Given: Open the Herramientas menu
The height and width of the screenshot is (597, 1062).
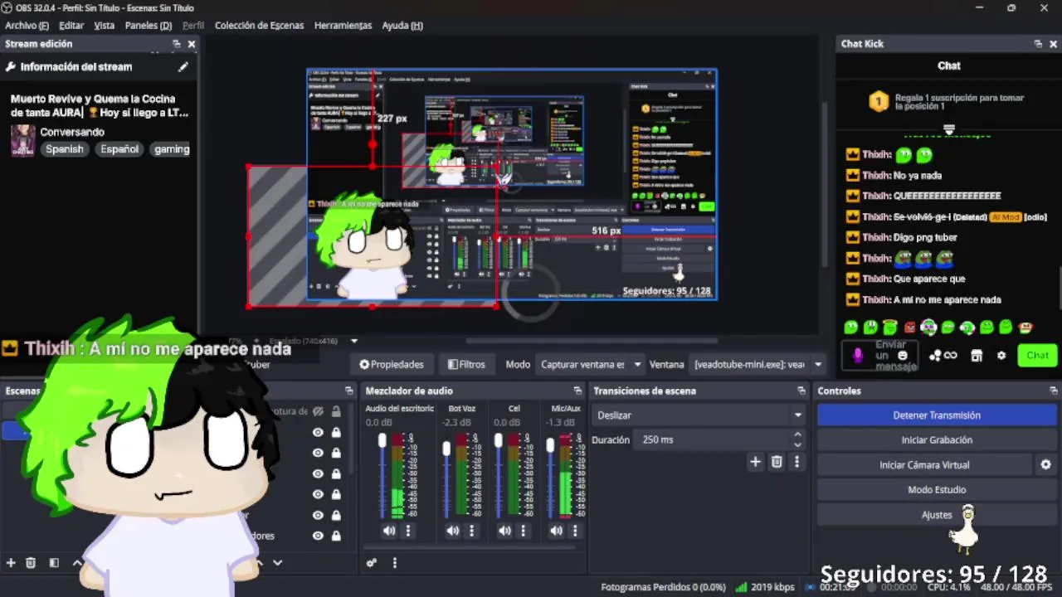Looking at the screenshot, I should point(343,26).
